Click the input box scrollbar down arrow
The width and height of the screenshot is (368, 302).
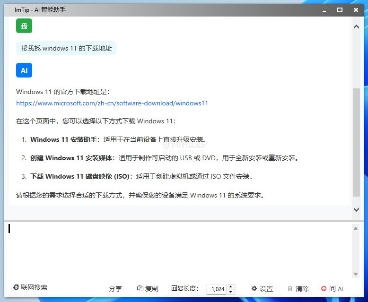coord(356,275)
